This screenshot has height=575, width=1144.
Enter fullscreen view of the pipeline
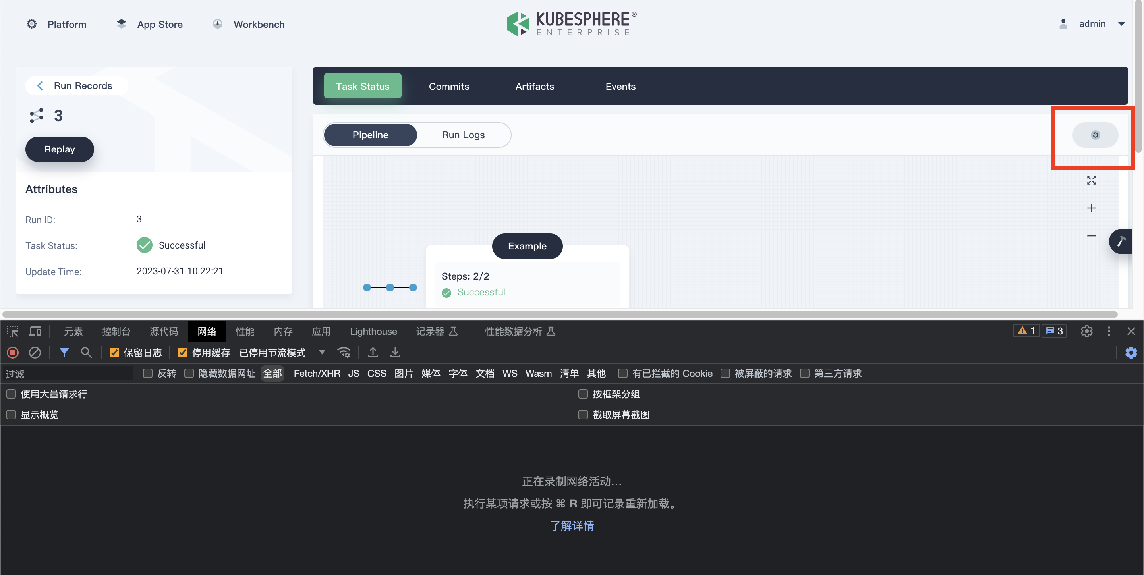[1092, 180]
